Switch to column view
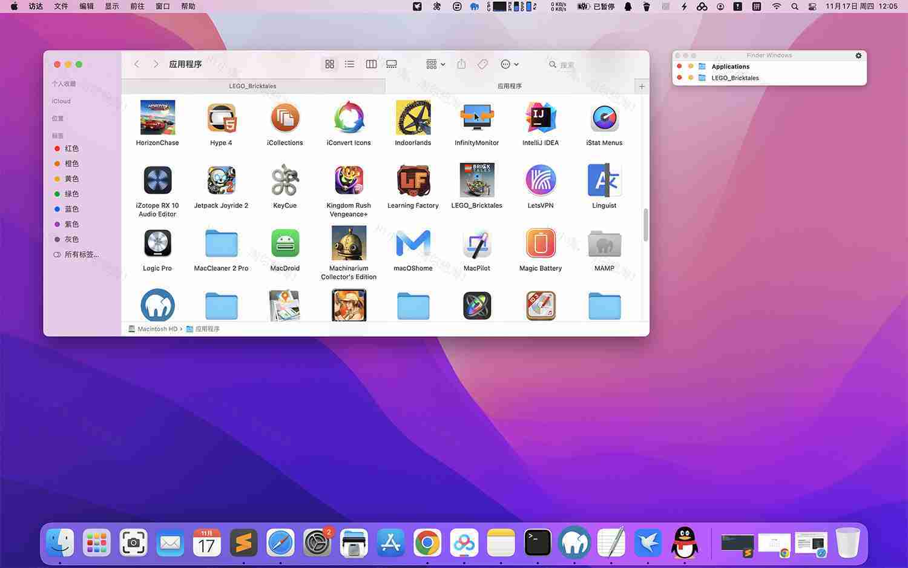The image size is (908, 568). pyautogui.click(x=370, y=64)
